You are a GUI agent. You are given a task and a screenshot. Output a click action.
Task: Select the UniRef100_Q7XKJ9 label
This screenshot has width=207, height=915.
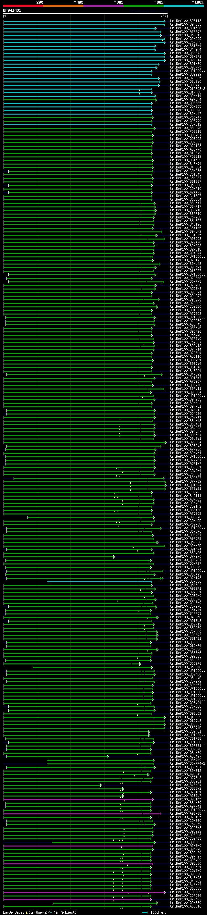[x=186, y=482]
